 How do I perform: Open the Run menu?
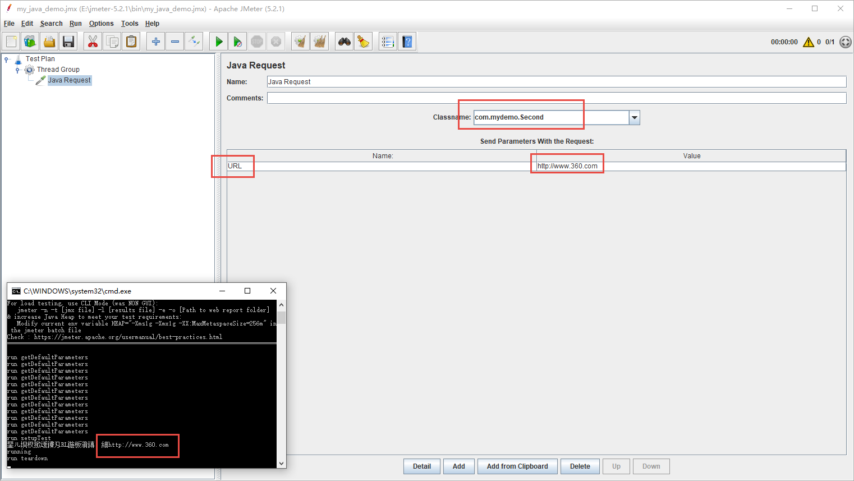pyautogui.click(x=75, y=24)
